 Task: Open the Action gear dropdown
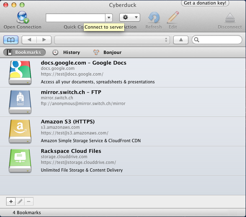(130, 17)
